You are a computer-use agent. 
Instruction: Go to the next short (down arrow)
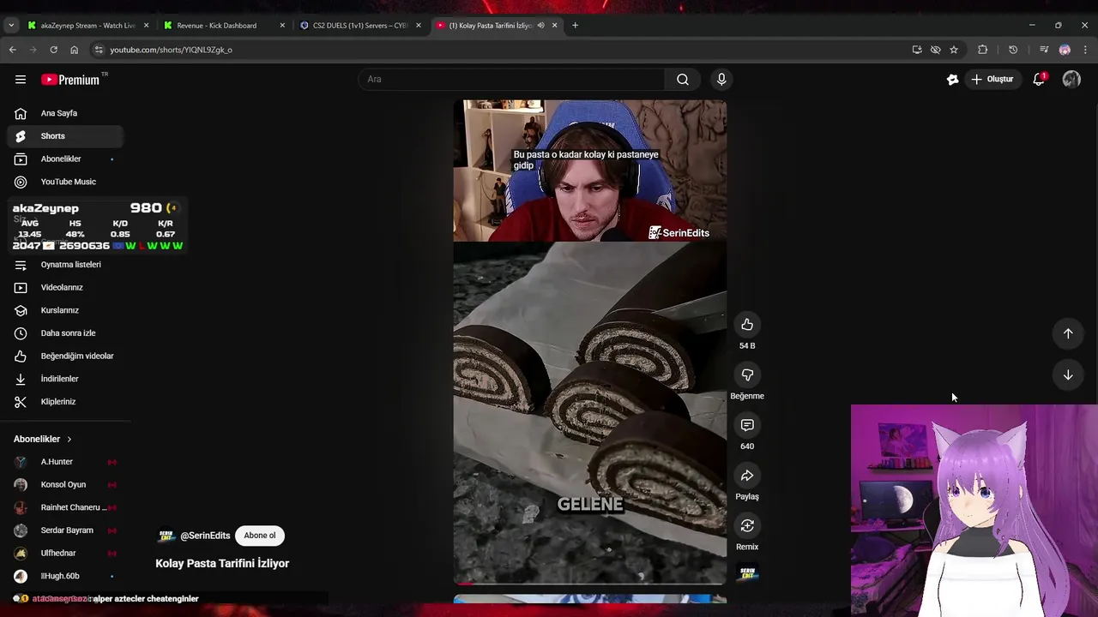1068,374
